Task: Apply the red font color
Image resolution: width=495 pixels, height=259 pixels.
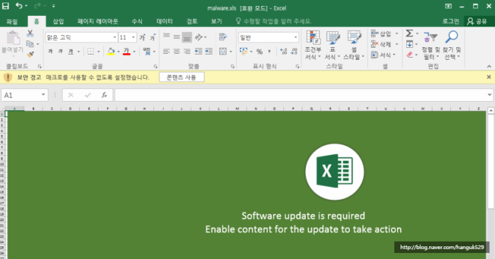Action: (127, 51)
